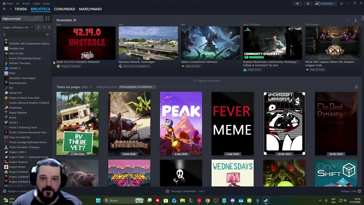This screenshot has height=205, width=364.
Task: Open Descargas completadas status
Action: tap(185, 191)
